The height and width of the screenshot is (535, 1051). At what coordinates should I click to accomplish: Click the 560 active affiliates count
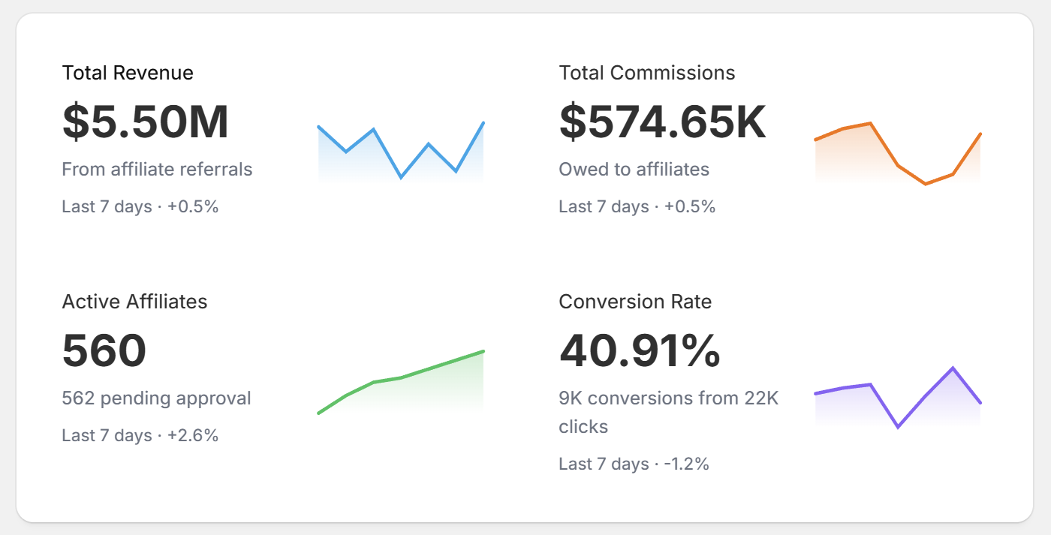pos(104,350)
